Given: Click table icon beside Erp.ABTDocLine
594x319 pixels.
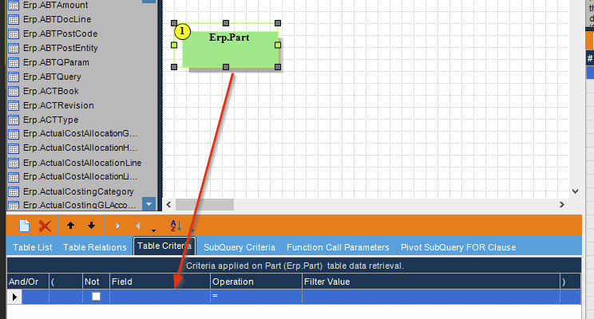Looking at the screenshot, I should tap(14, 20).
